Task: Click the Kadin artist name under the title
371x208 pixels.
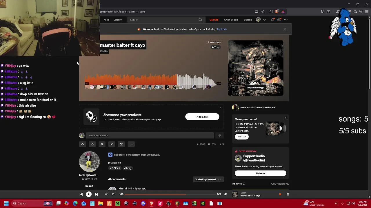Action: 104,51
